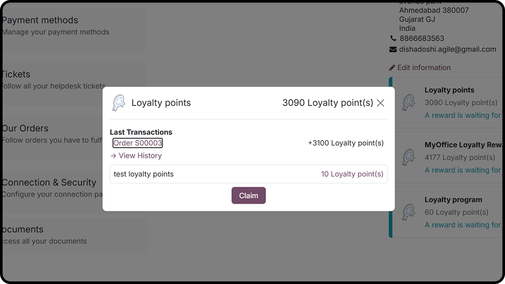Open the Order S00003 link
This screenshot has height=284, width=505.
coord(138,143)
